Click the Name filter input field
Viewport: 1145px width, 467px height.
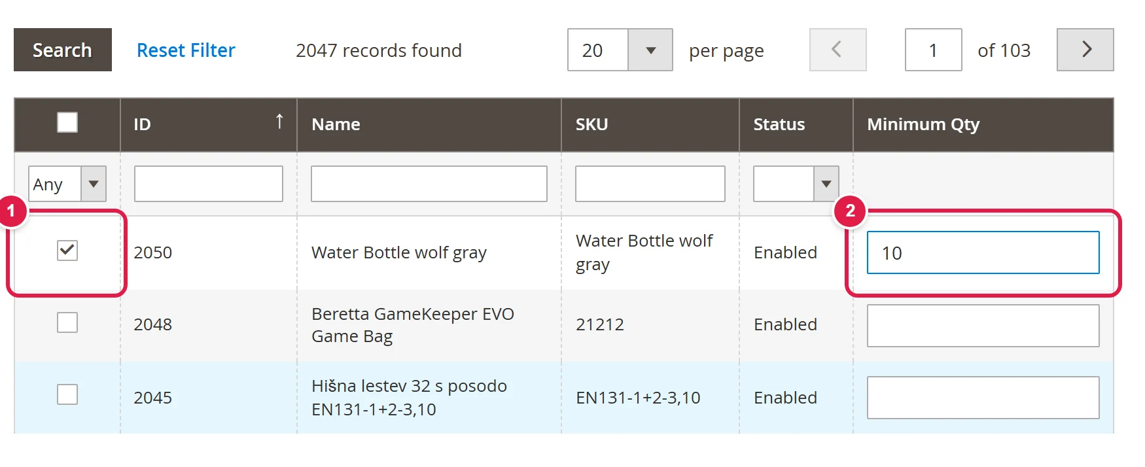(x=429, y=184)
